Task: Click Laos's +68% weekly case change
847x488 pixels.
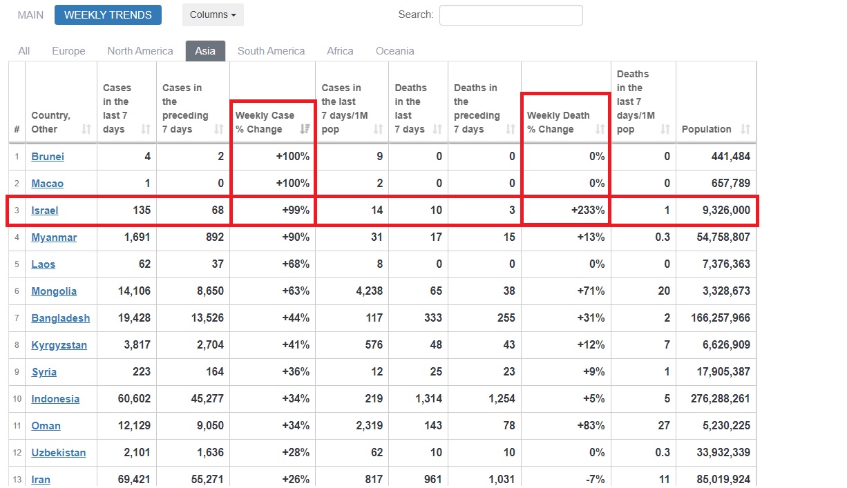Action: pyautogui.click(x=296, y=264)
